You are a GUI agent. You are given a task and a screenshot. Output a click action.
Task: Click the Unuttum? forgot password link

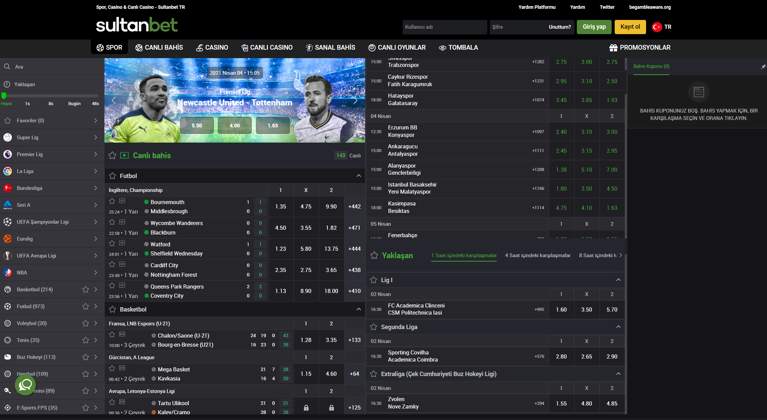click(x=560, y=27)
